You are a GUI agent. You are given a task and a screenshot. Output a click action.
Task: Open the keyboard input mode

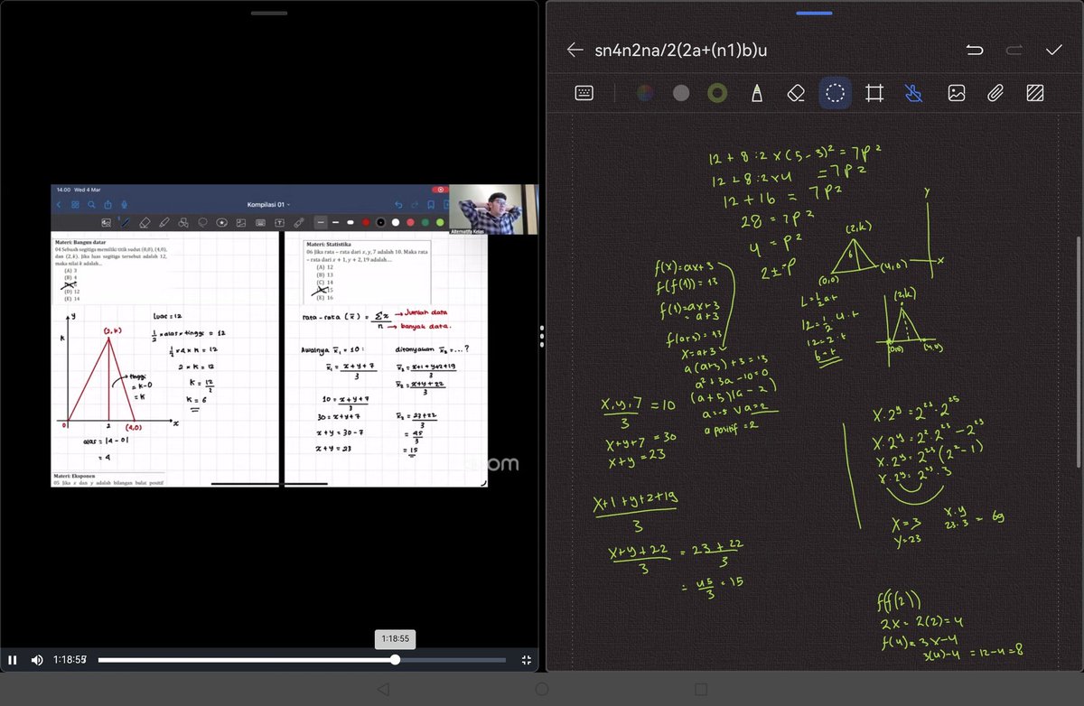(584, 93)
